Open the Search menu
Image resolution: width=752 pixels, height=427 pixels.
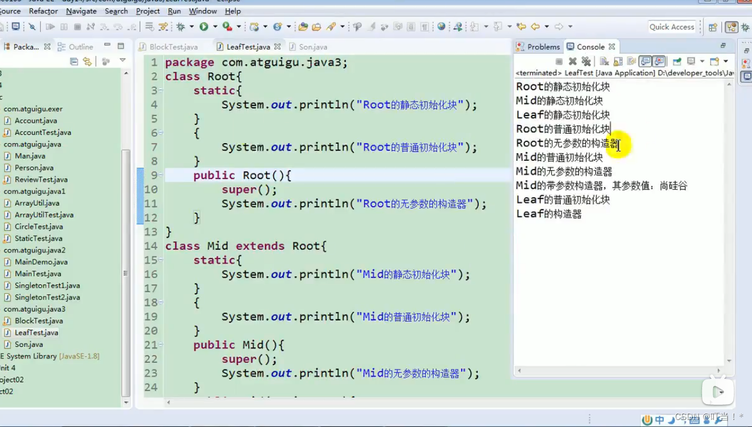click(x=116, y=11)
